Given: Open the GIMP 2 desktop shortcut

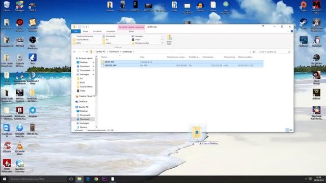Looking at the screenshot, I should 33,6.
